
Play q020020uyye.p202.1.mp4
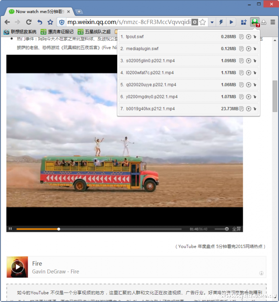click(x=248, y=85)
